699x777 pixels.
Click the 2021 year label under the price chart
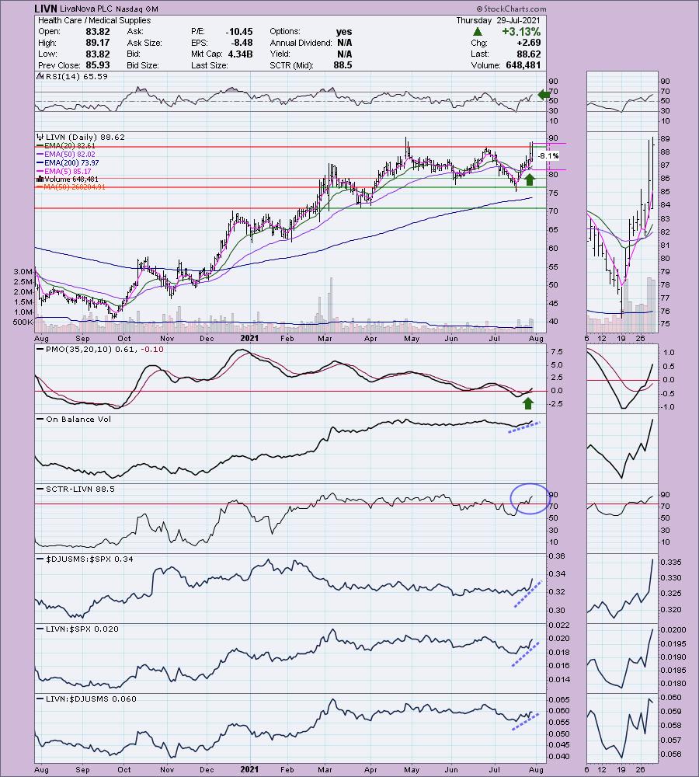pos(249,338)
